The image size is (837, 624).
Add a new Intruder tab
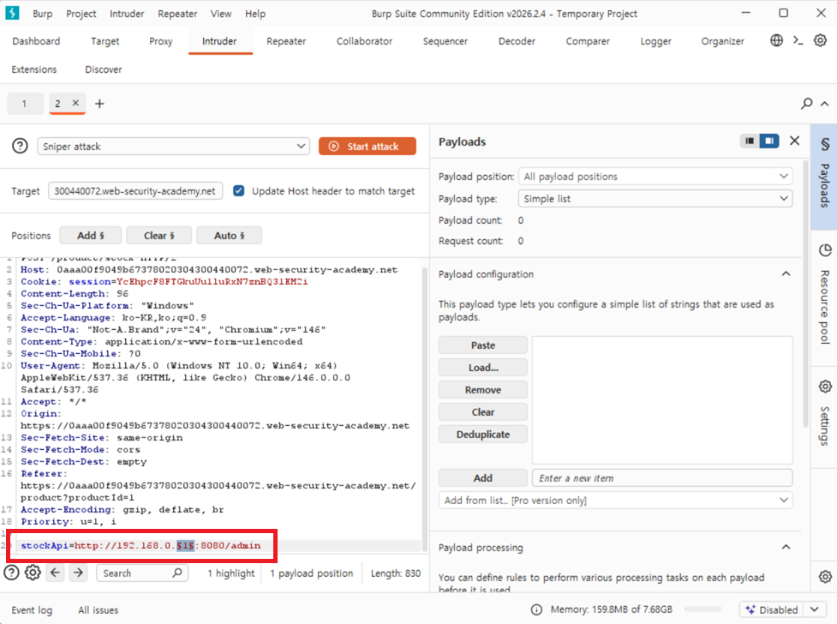[99, 104]
